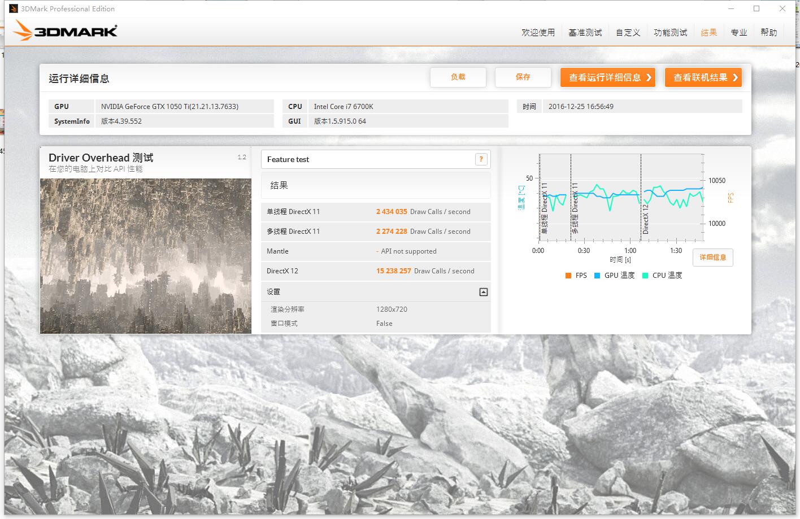Click the collapse arrow icon beside 设置
This screenshot has width=800, height=519.
[x=482, y=292]
